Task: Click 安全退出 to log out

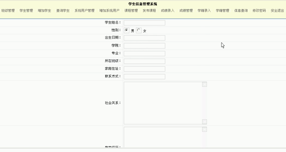Action: point(277,10)
